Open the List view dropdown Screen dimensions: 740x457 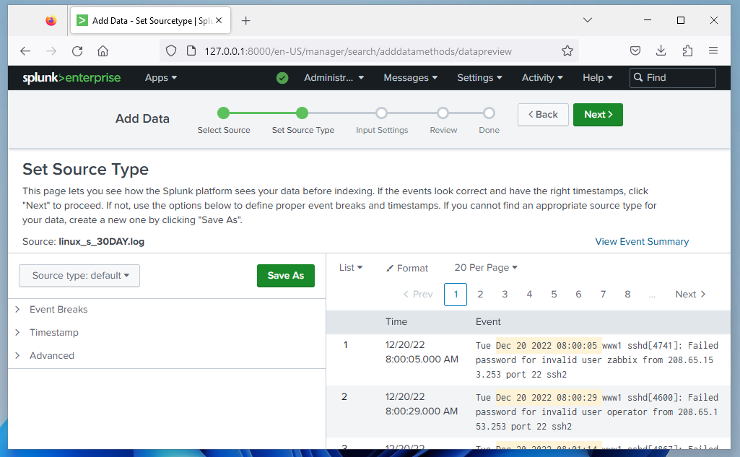point(351,268)
